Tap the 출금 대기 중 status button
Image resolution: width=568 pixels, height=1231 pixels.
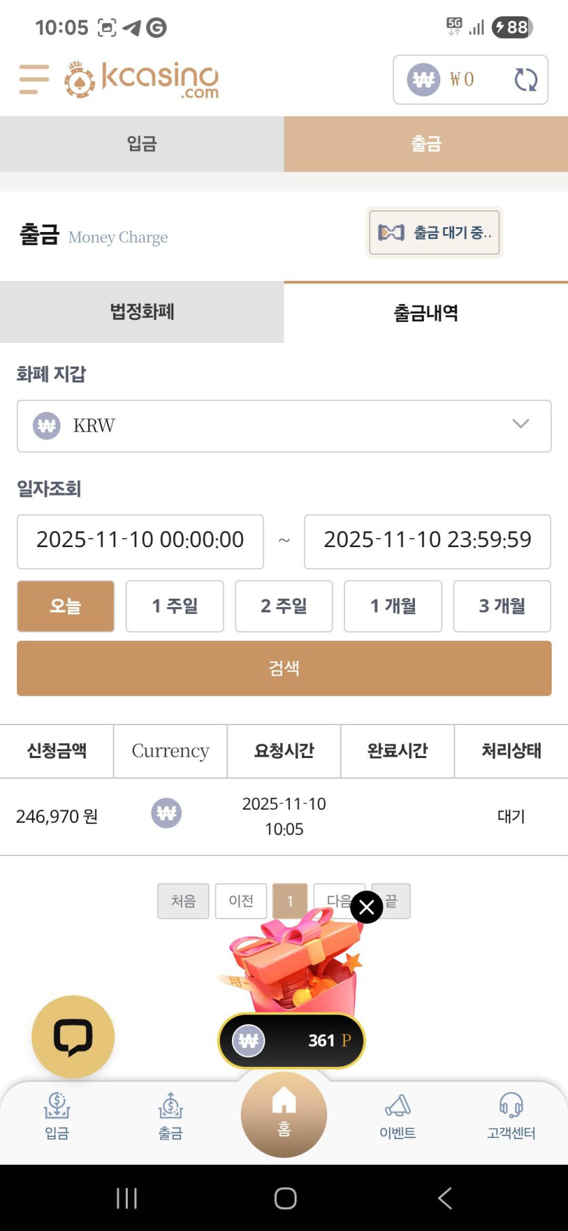coord(434,233)
